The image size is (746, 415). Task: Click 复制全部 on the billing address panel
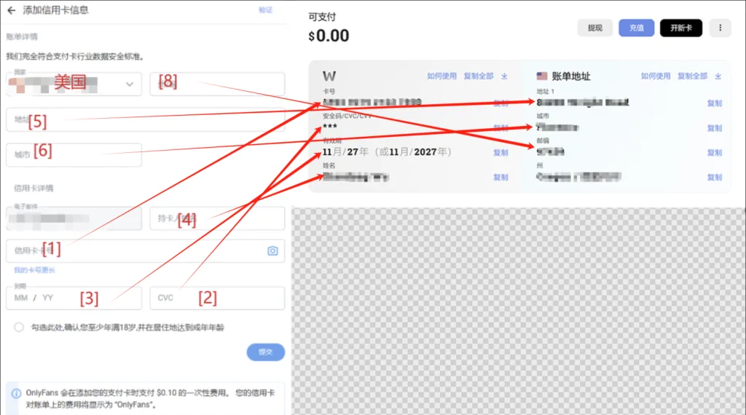pyautogui.click(x=692, y=76)
